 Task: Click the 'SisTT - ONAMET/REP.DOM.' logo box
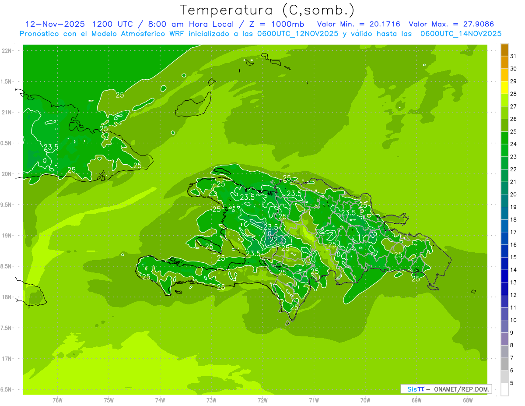[x=446, y=389]
